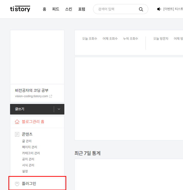
Task: Open the vision-coding.tistory.com link
Action: (31, 96)
